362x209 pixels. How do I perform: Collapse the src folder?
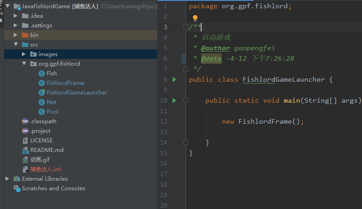click(x=16, y=44)
